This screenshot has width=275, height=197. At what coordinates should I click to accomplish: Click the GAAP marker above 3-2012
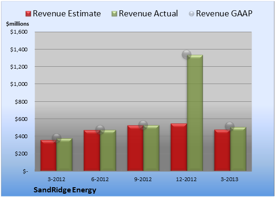pyautogui.click(x=57, y=138)
